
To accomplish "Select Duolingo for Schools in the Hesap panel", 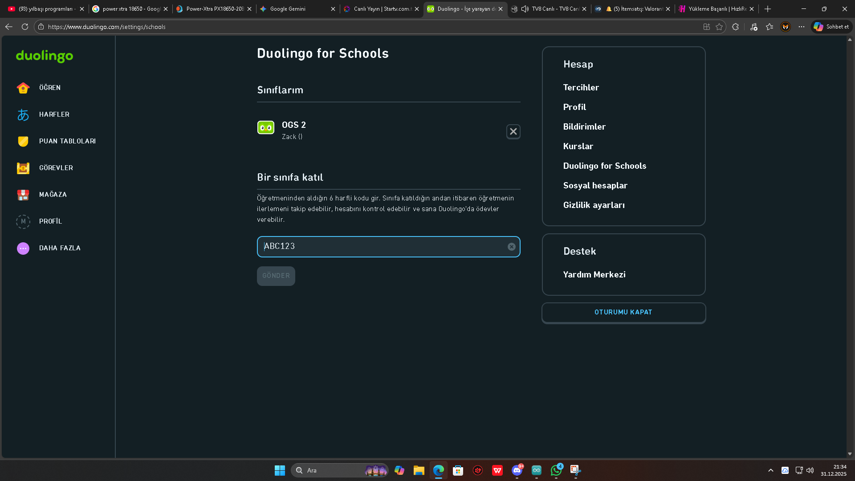I will [604, 166].
